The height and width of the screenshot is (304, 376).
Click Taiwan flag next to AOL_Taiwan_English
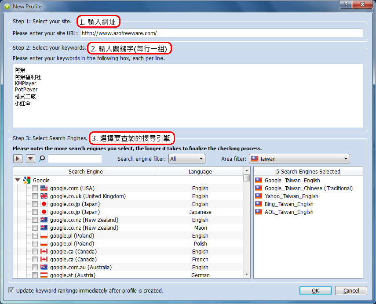(x=259, y=212)
